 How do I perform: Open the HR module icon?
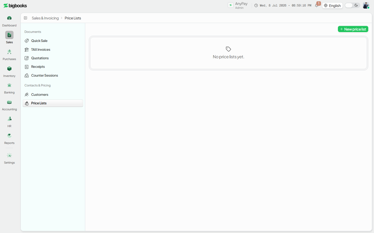click(9, 119)
